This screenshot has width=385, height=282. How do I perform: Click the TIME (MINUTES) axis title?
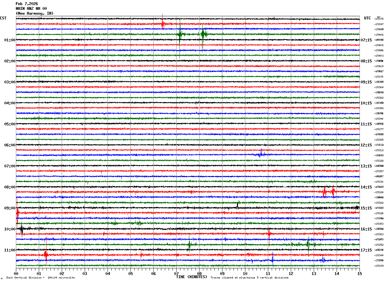(192, 277)
